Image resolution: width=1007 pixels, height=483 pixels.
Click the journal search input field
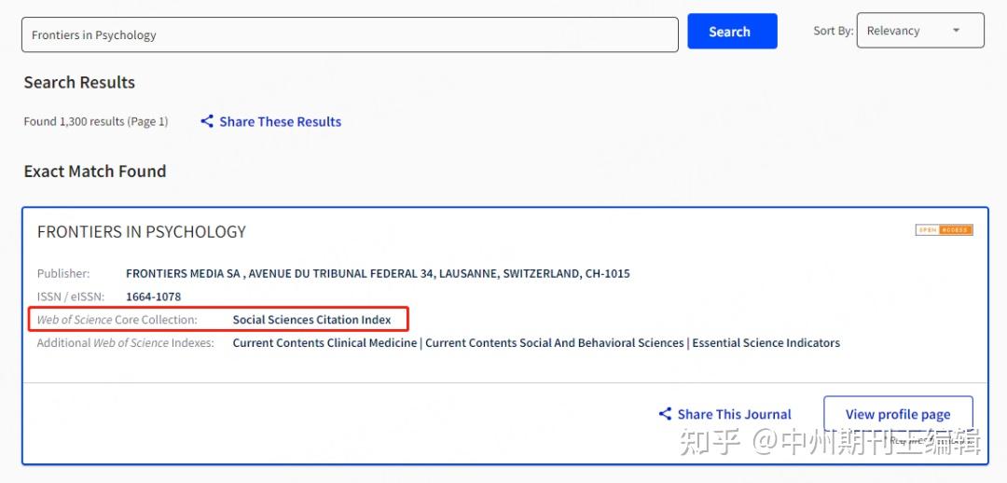pyautogui.click(x=350, y=34)
